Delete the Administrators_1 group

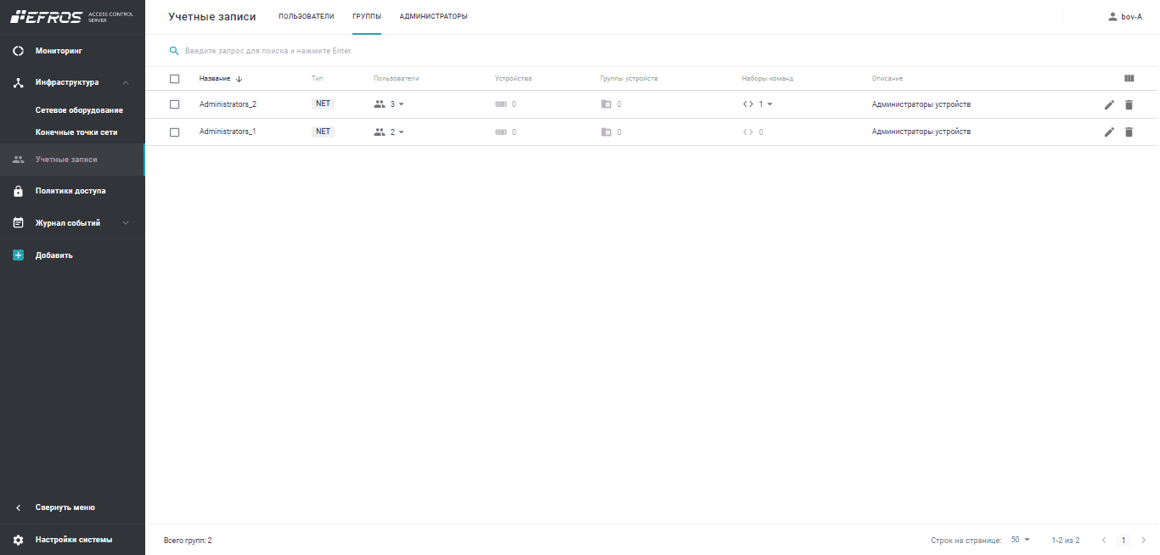[1129, 132]
